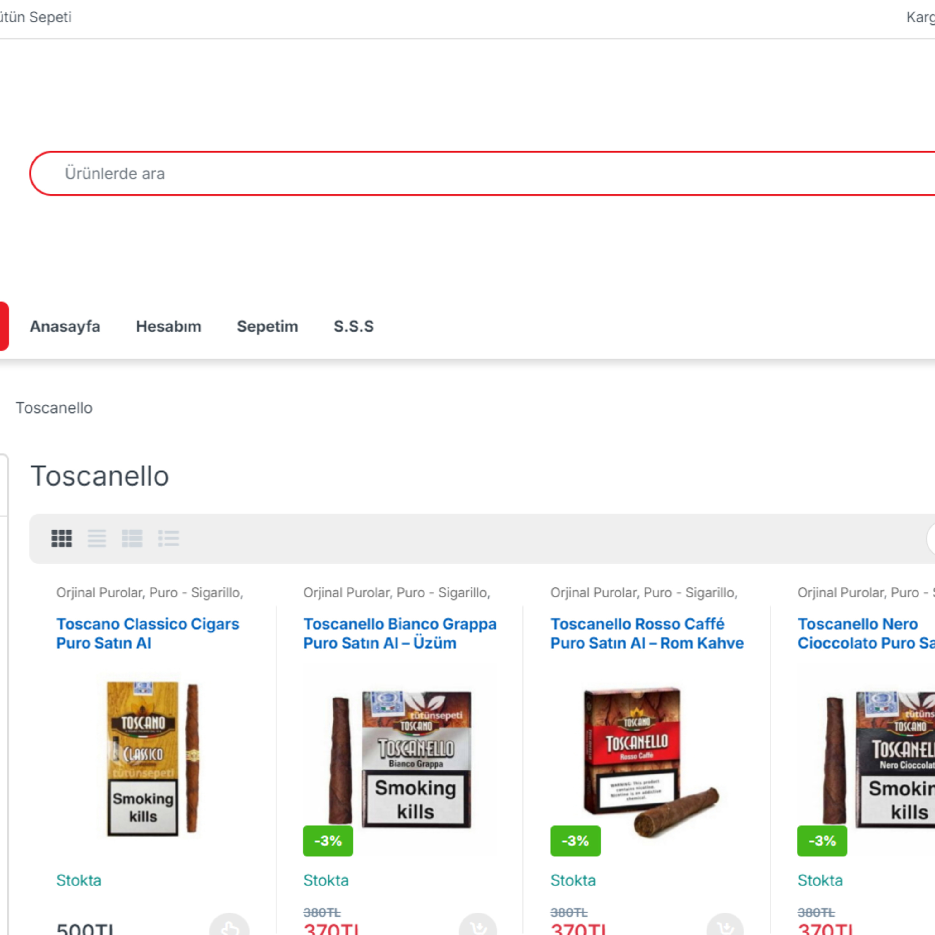This screenshot has width=935, height=935.
Task: Select the grid view icon
Action: tap(61, 538)
